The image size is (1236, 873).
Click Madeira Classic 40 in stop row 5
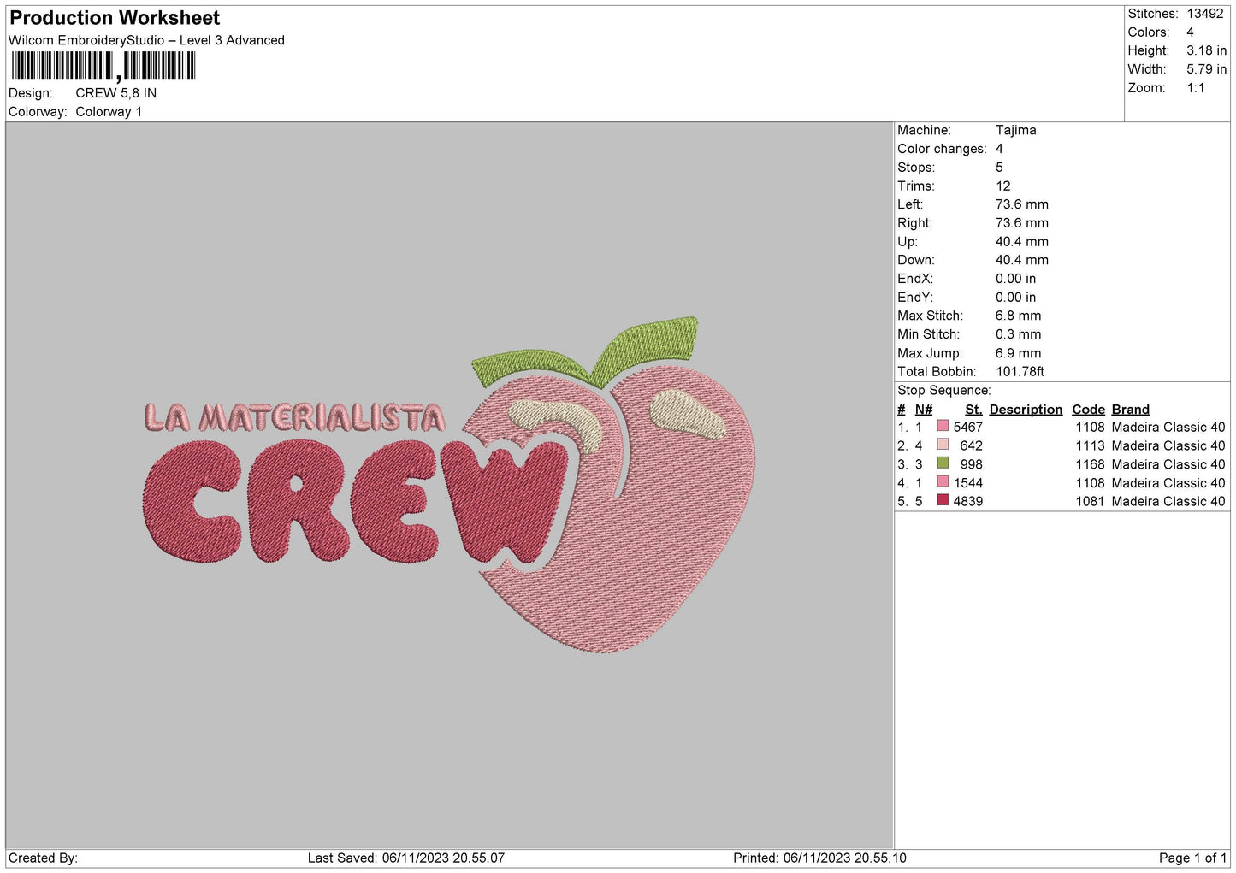[x=1168, y=502]
